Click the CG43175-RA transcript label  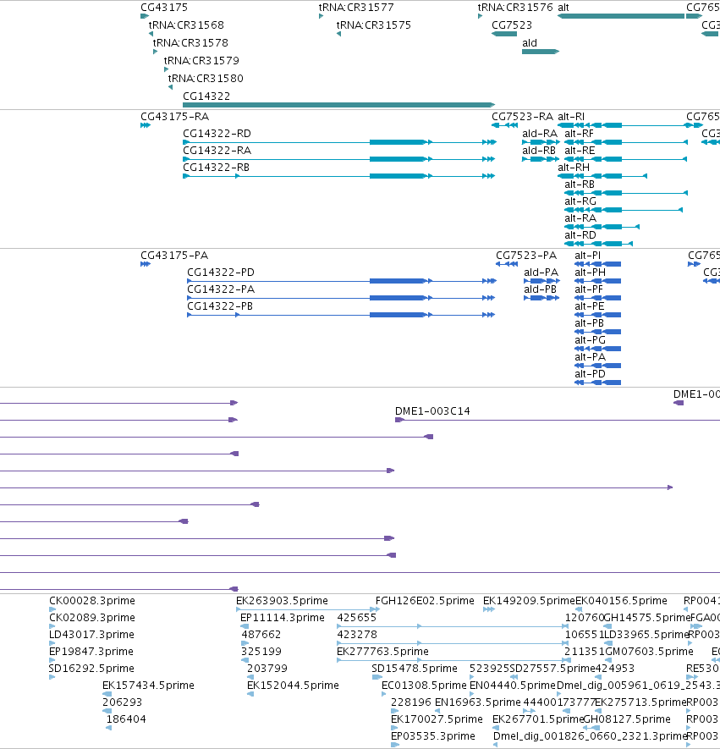pos(175,117)
